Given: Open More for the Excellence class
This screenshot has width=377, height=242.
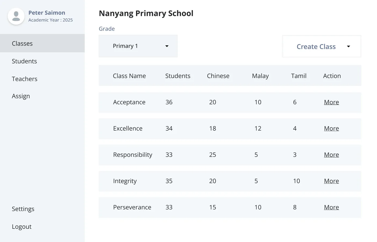Looking at the screenshot, I should point(331,128).
